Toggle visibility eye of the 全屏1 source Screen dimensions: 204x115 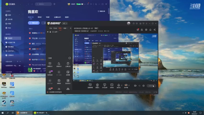[48, 32]
